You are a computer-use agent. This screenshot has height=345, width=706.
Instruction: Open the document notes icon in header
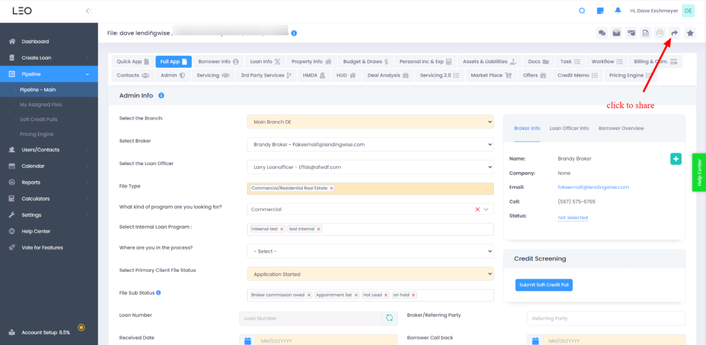pos(646,33)
